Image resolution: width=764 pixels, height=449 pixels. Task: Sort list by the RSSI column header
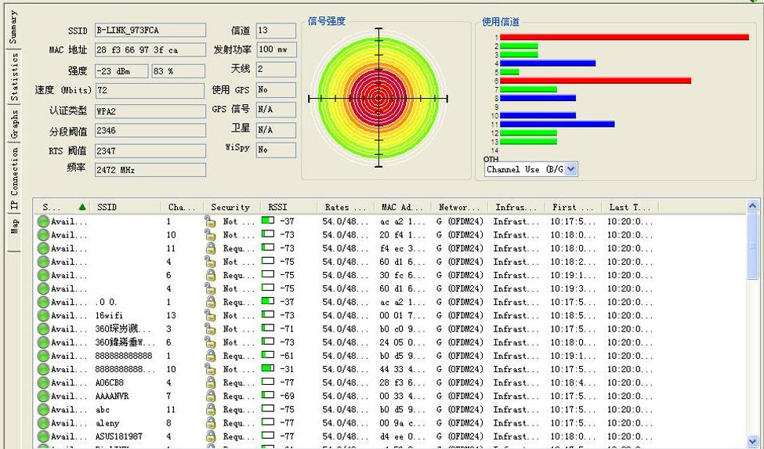[x=289, y=207]
